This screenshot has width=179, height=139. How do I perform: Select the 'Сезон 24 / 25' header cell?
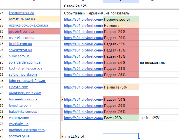pos(83,6)
